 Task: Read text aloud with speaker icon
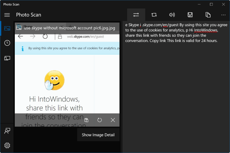(x=172, y=15)
